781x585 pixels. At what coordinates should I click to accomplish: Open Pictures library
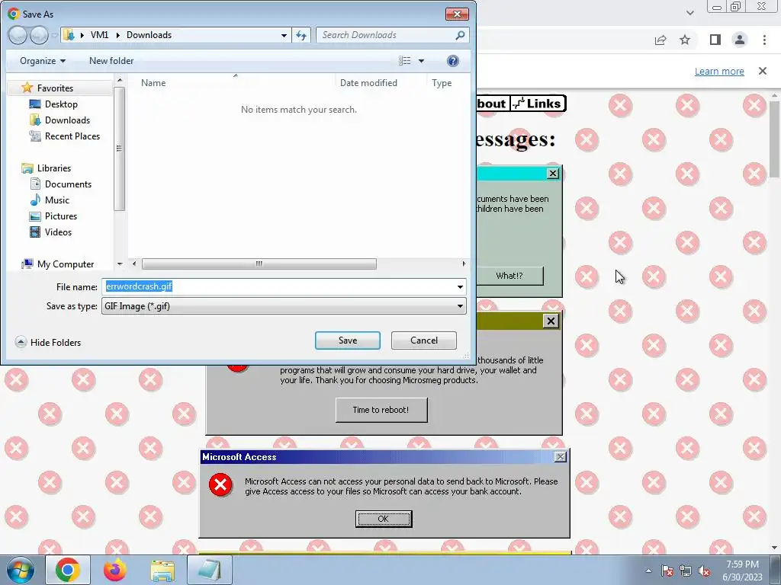61,216
